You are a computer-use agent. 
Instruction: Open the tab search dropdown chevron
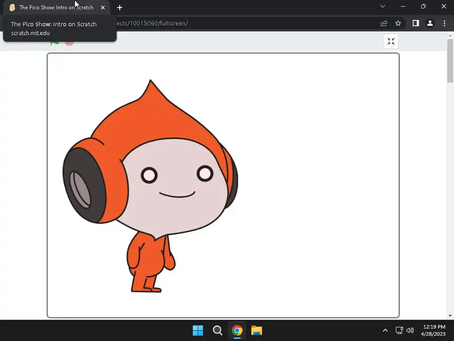[383, 6]
